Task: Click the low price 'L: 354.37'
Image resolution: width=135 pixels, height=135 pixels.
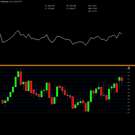Action: click(x=71, y=9)
